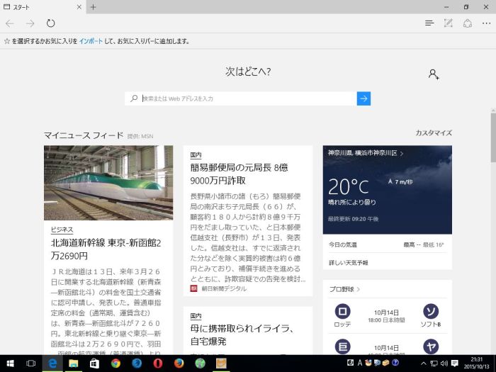Viewport: 496px width, 372px height.
Task: Open a new tab with the plus button
Action: tap(93, 7)
